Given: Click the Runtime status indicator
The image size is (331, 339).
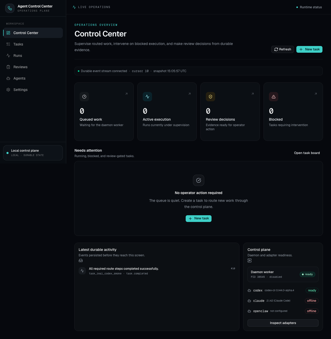Looking at the screenshot, I should click(x=309, y=7).
